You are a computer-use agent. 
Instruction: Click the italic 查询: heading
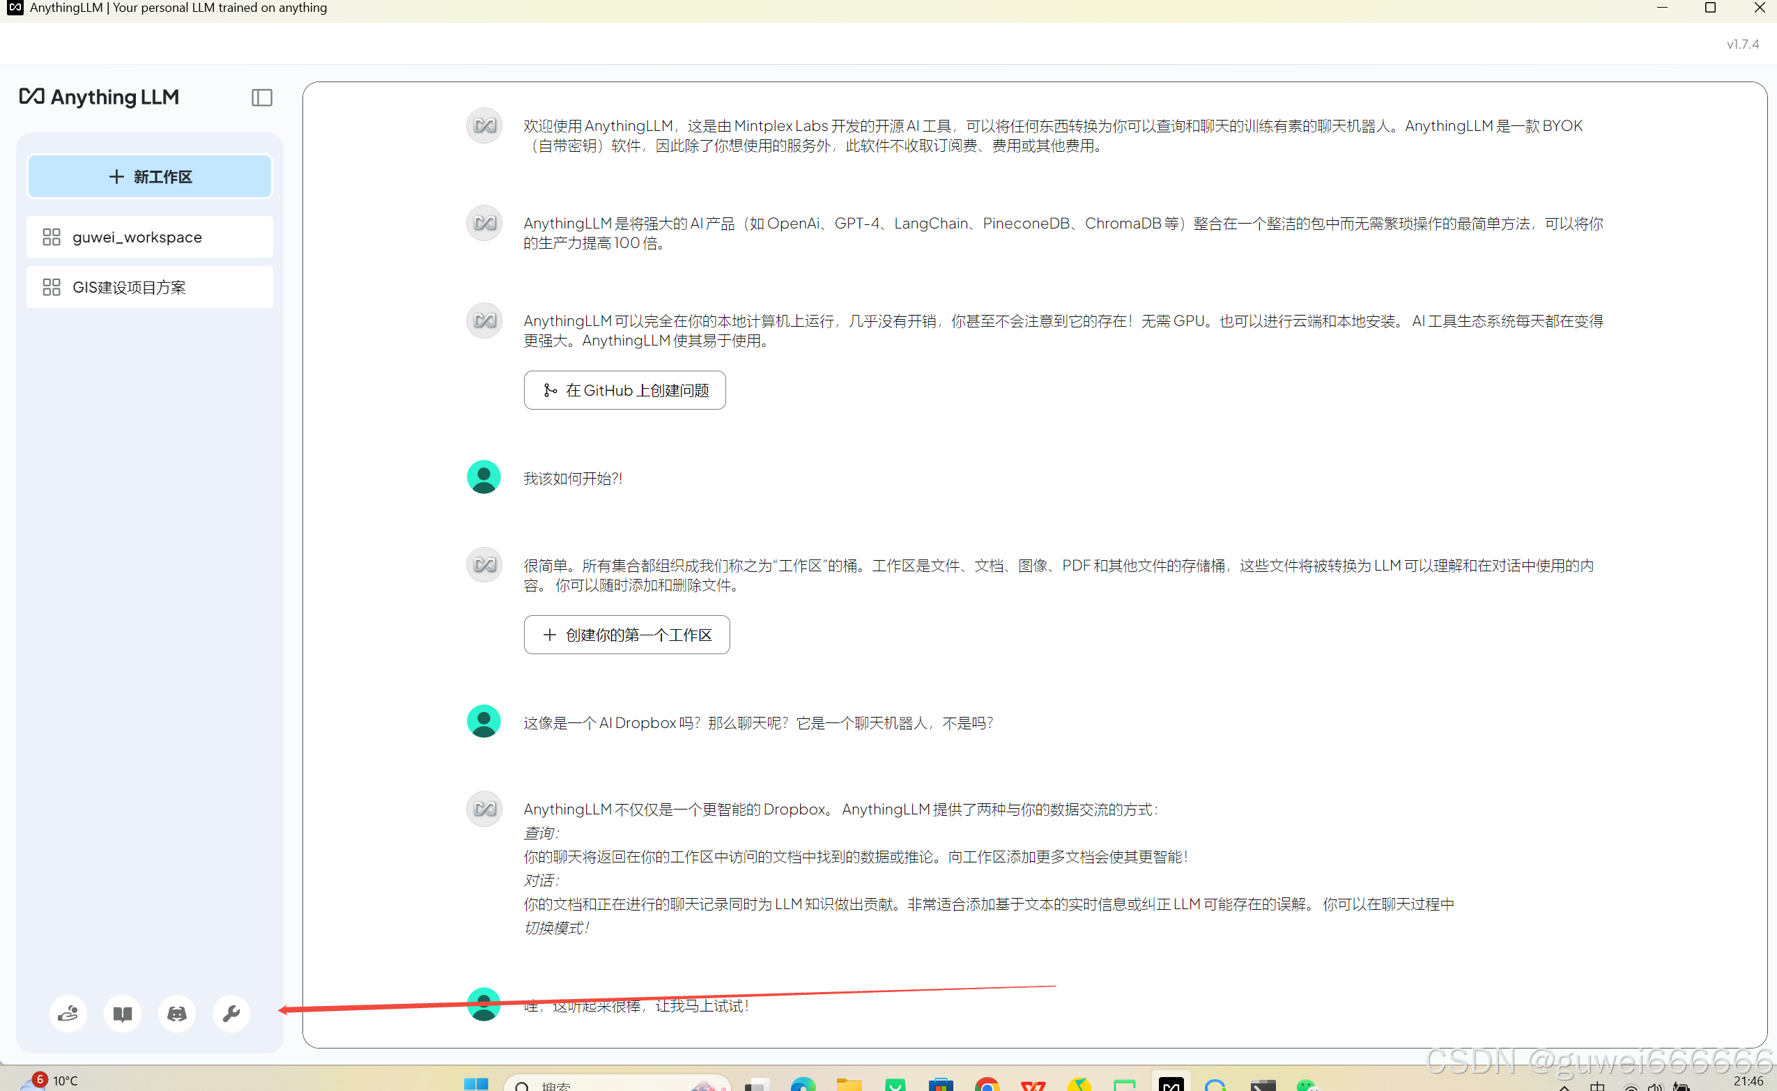click(541, 833)
